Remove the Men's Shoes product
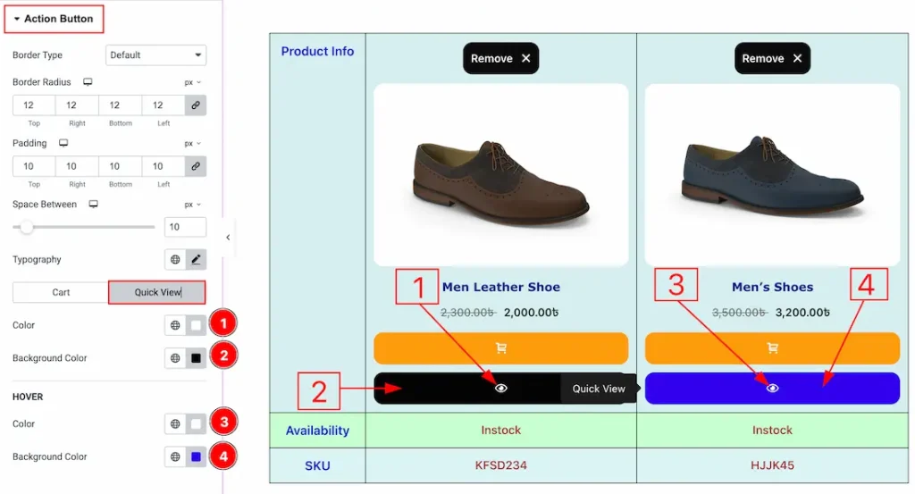 click(772, 58)
